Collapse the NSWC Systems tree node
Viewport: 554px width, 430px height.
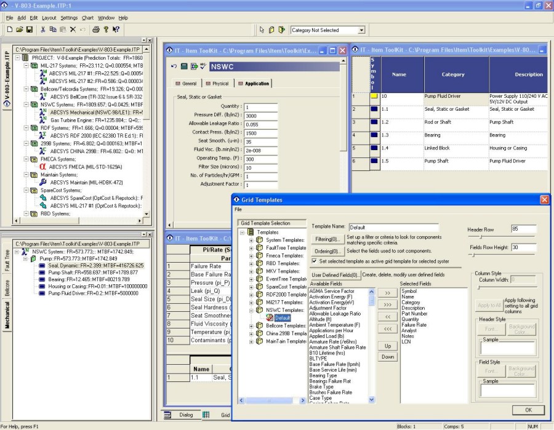26,105
